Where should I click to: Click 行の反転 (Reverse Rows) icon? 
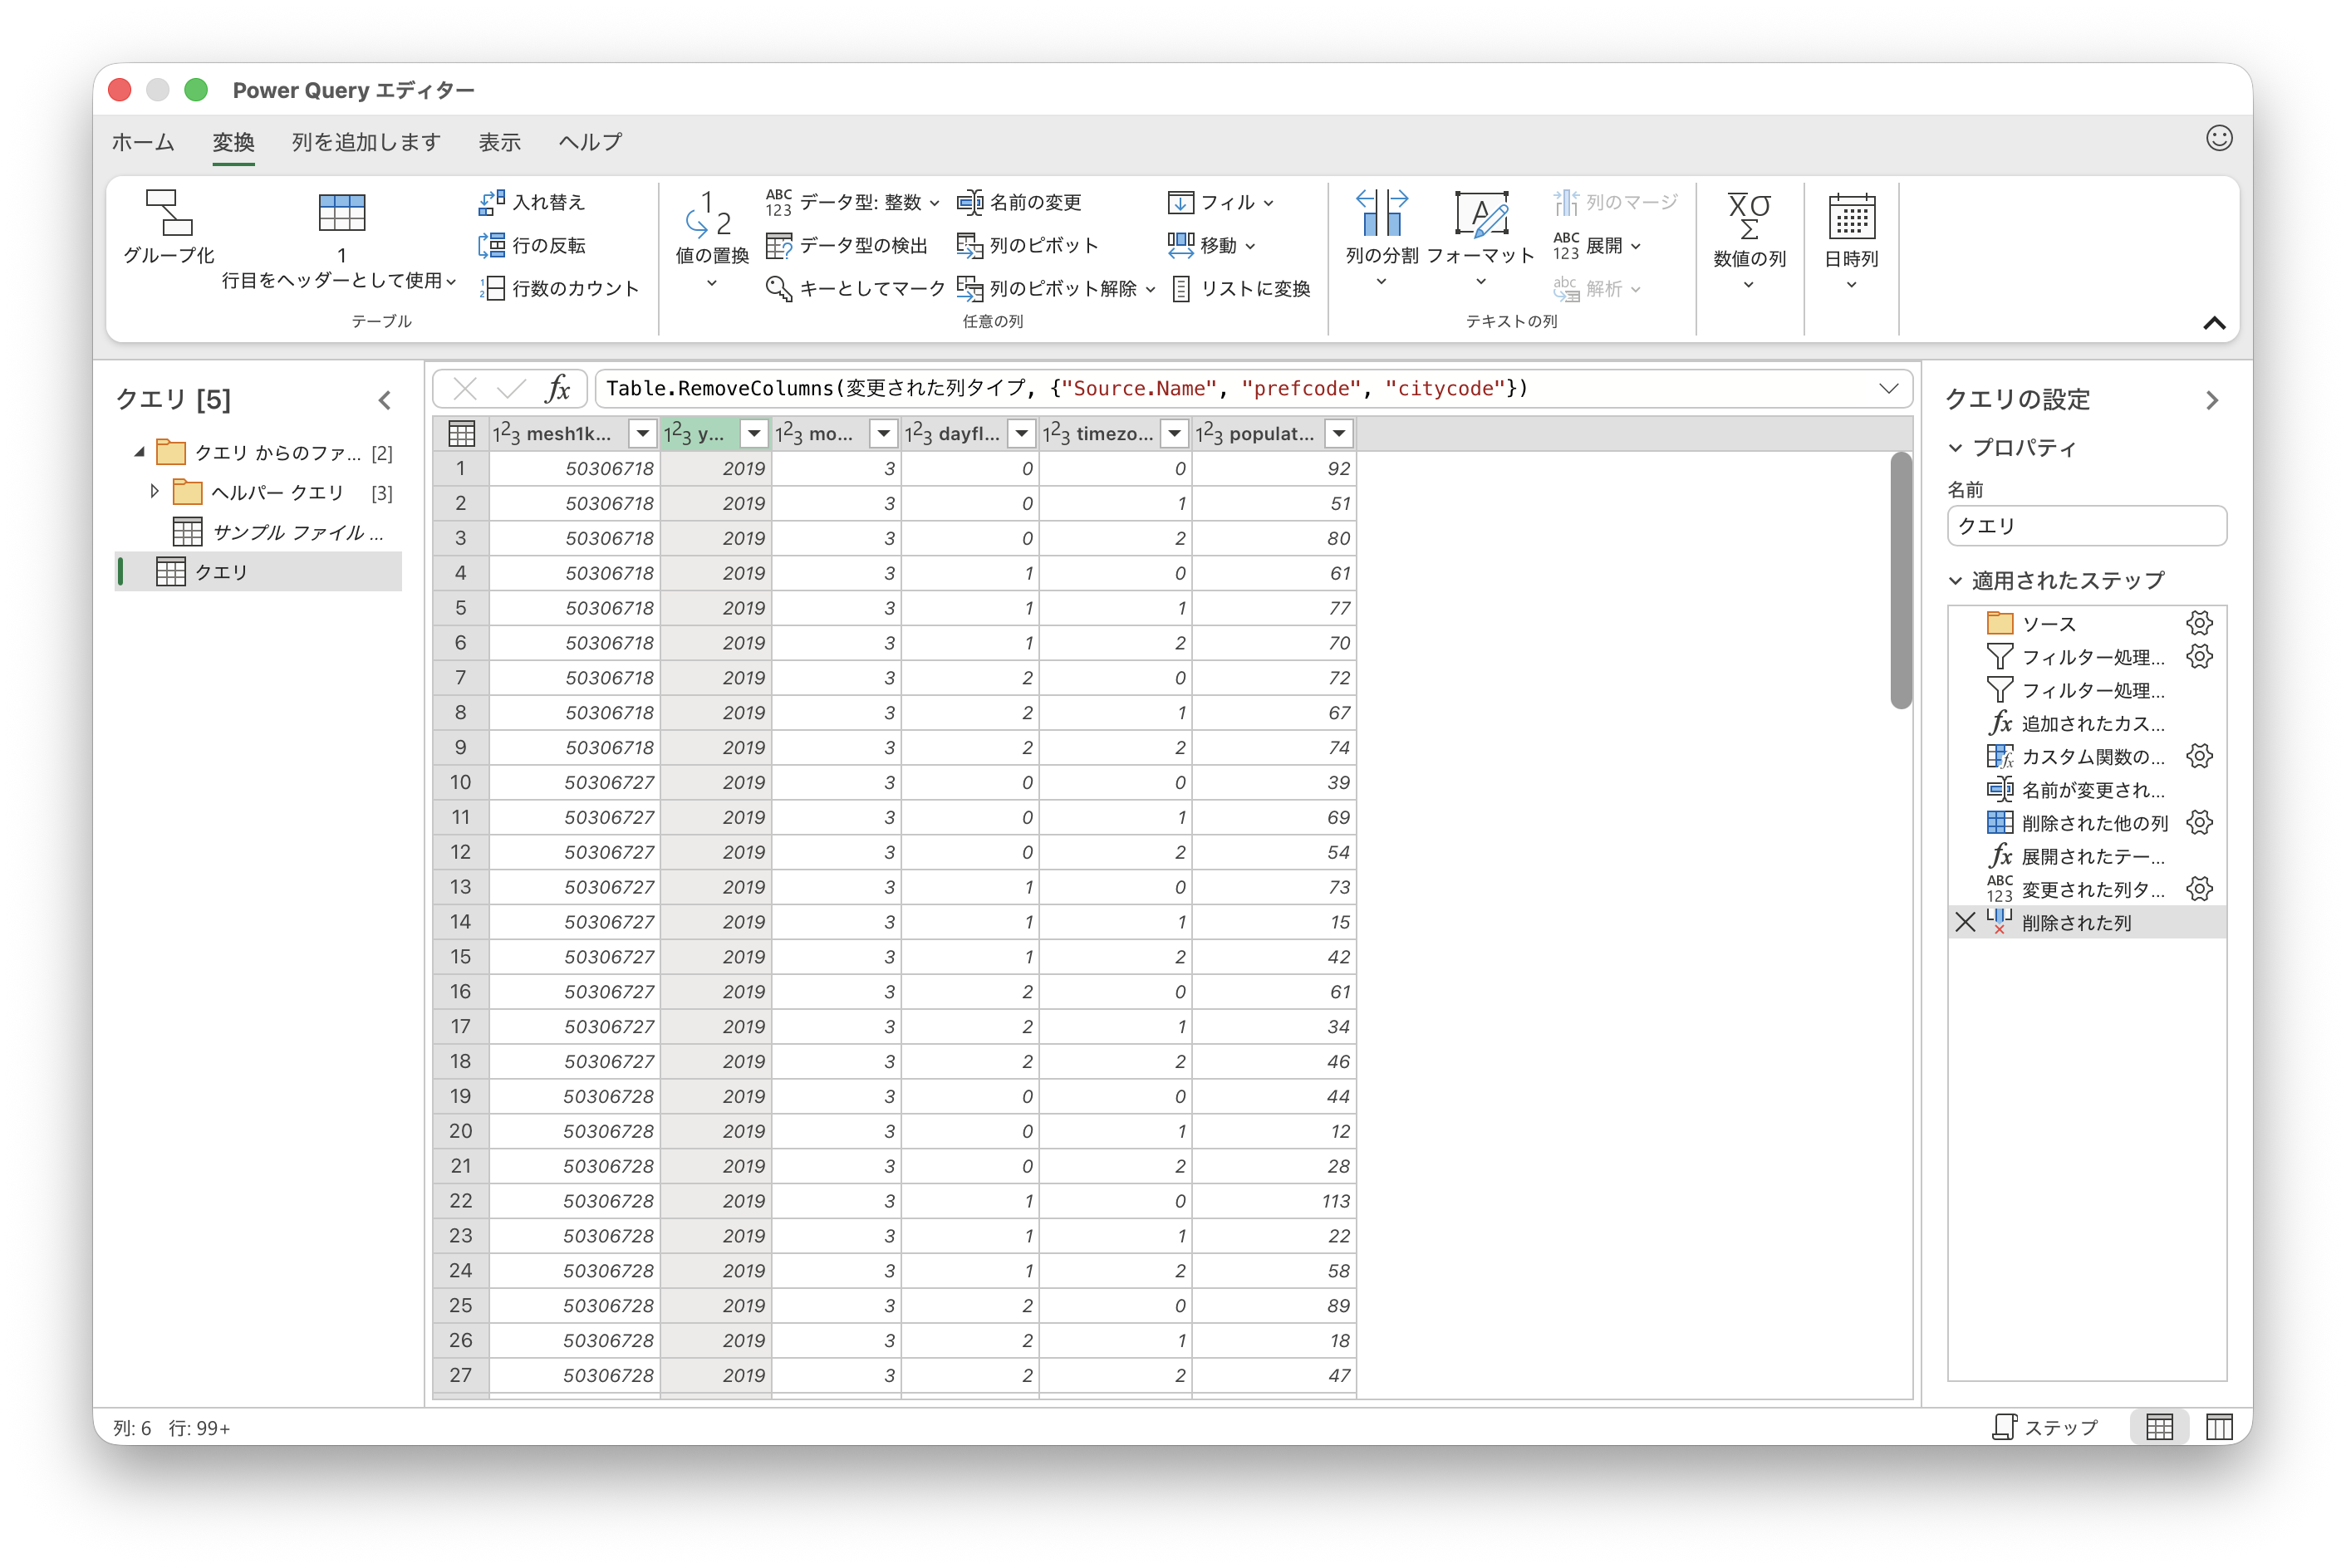tap(491, 245)
